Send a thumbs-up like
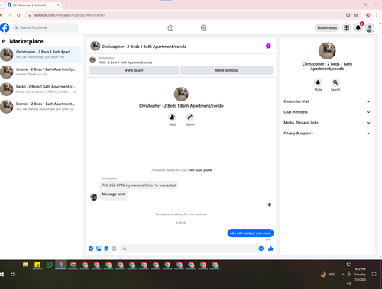Viewport: 382px width, 289px height. 270,249
